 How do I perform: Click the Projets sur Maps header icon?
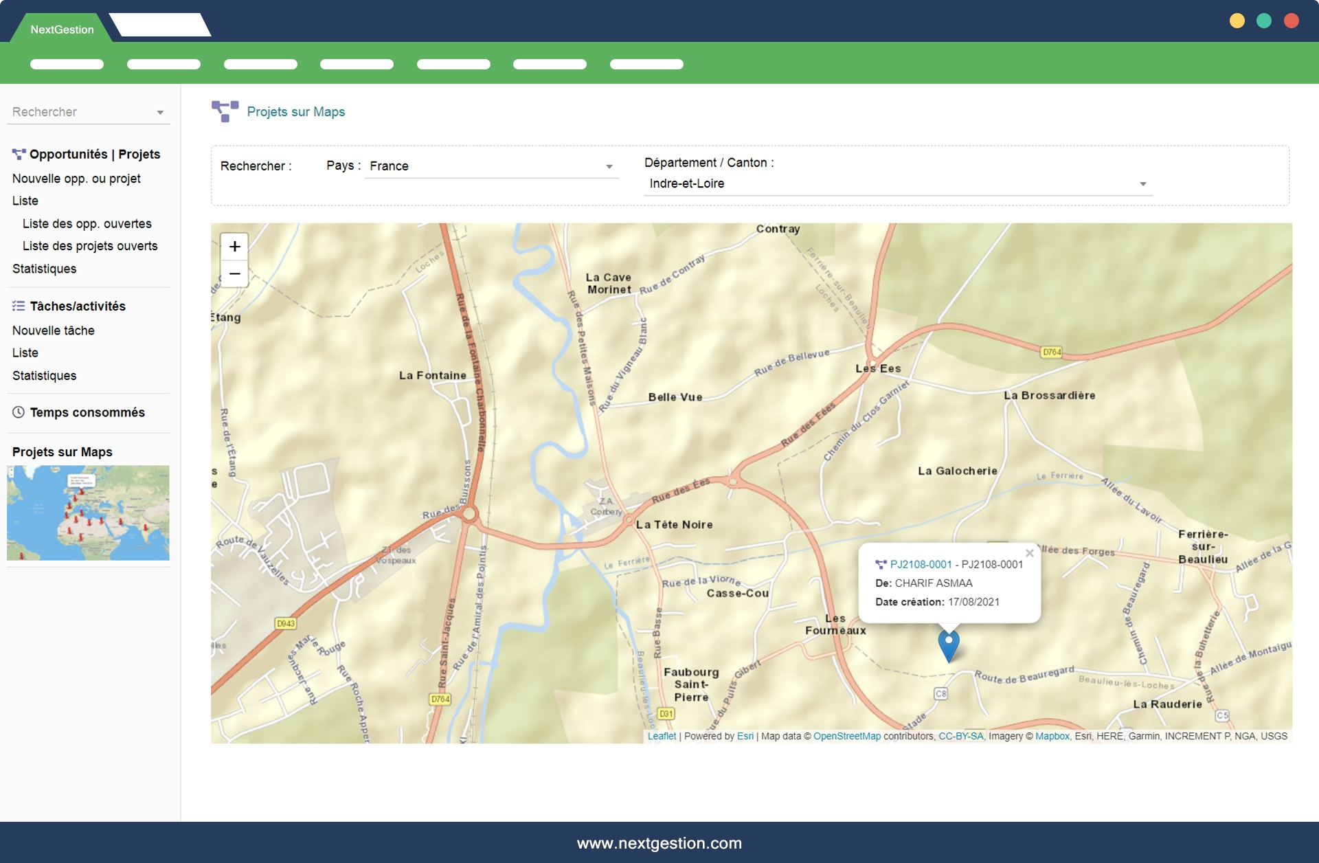point(225,111)
